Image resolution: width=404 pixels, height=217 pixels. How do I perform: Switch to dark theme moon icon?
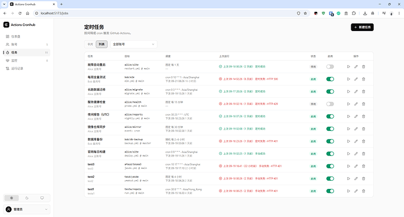point(27,198)
